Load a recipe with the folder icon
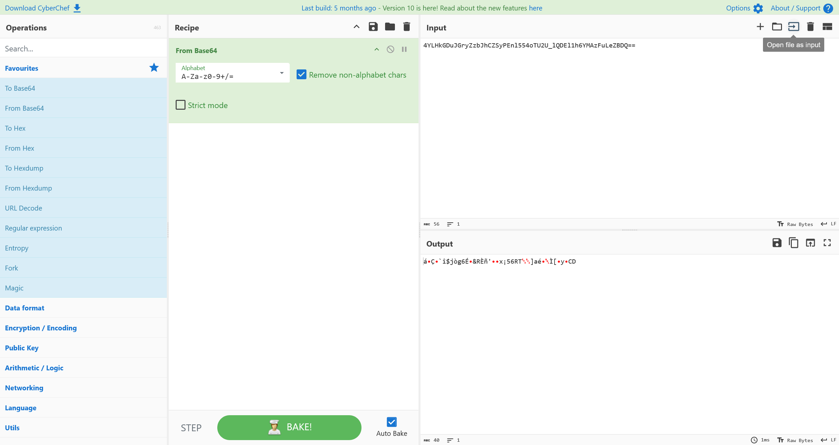The image size is (839, 445). point(390,27)
